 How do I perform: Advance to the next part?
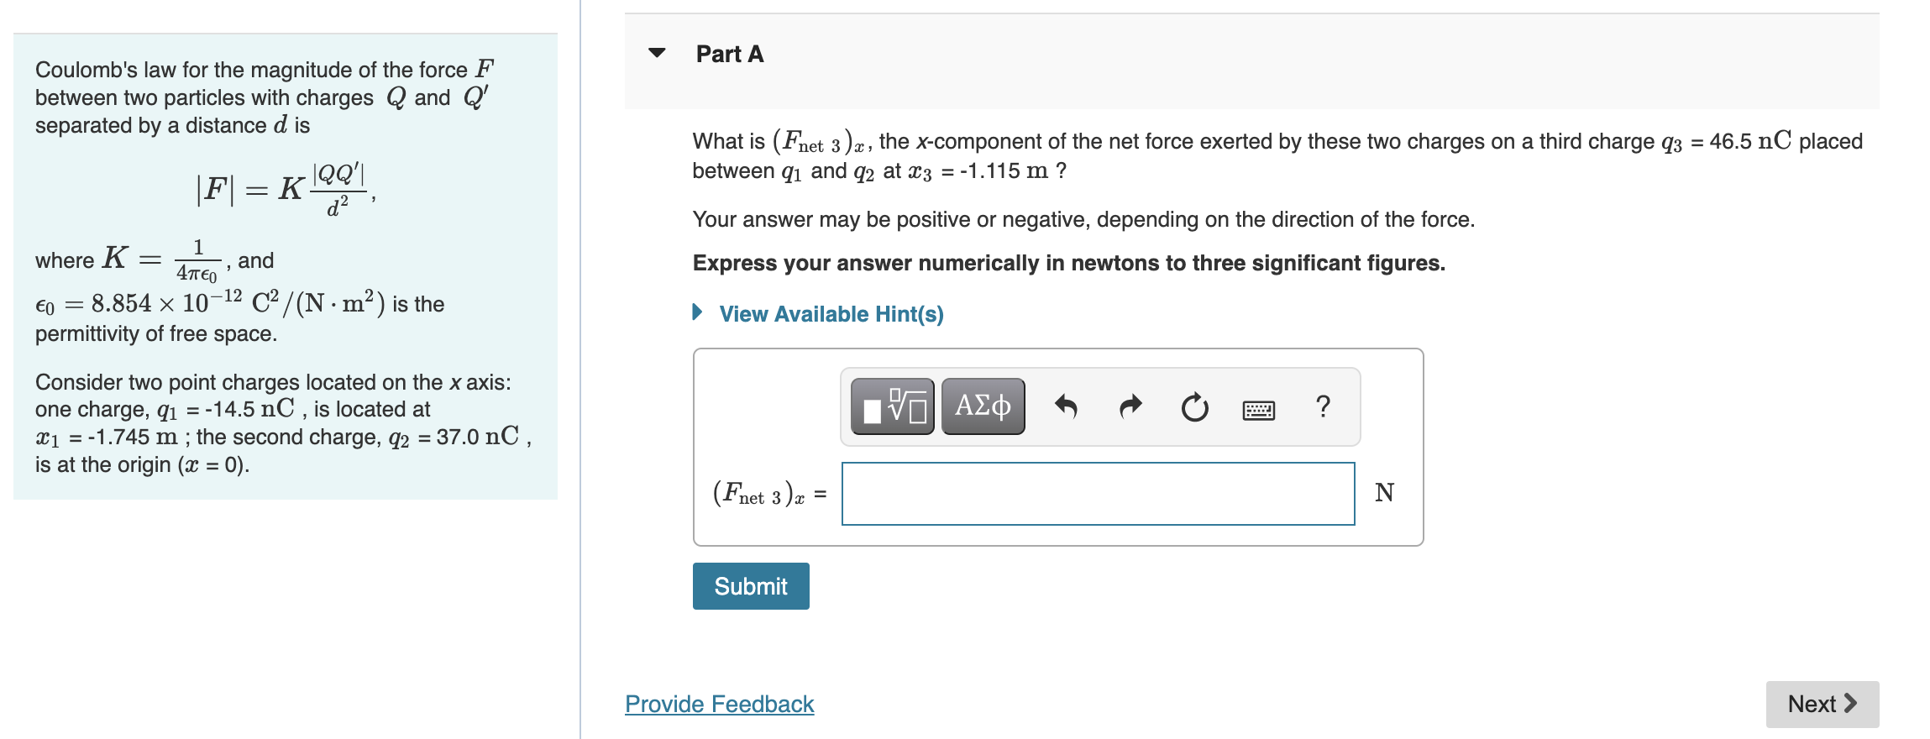[x=1822, y=704]
